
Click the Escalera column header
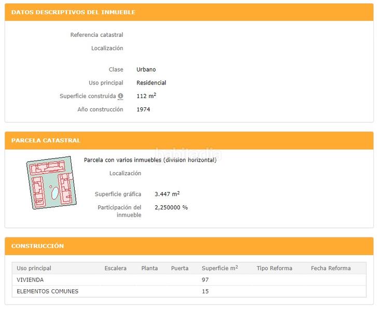click(x=115, y=268)
